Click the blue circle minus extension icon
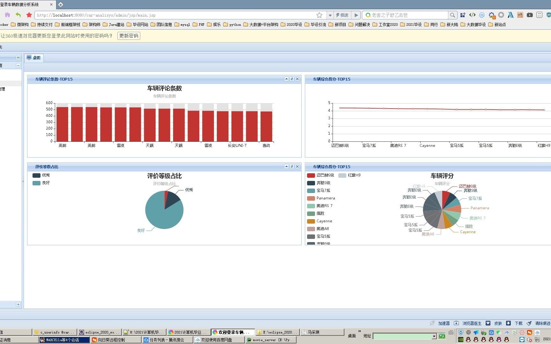Viewport: 551px width, 344px height. pos(482,15)
